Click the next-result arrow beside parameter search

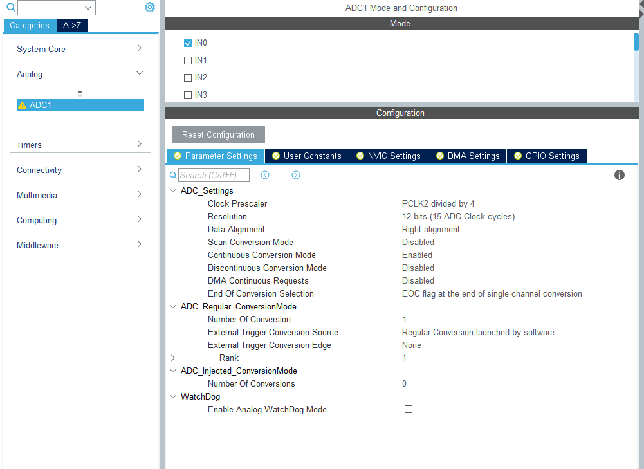click(x=295, y=174)
